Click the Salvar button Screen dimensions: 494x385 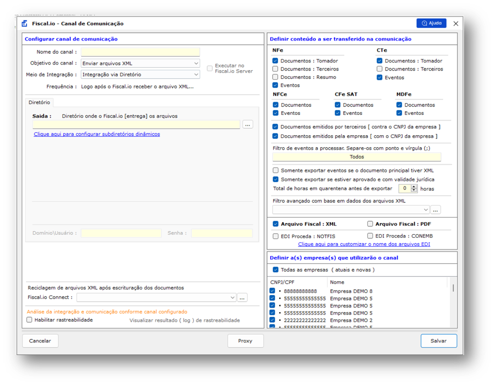439,341
